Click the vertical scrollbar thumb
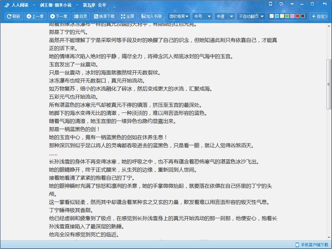Viewport: 332px width, 249px height. click(329, 84)
